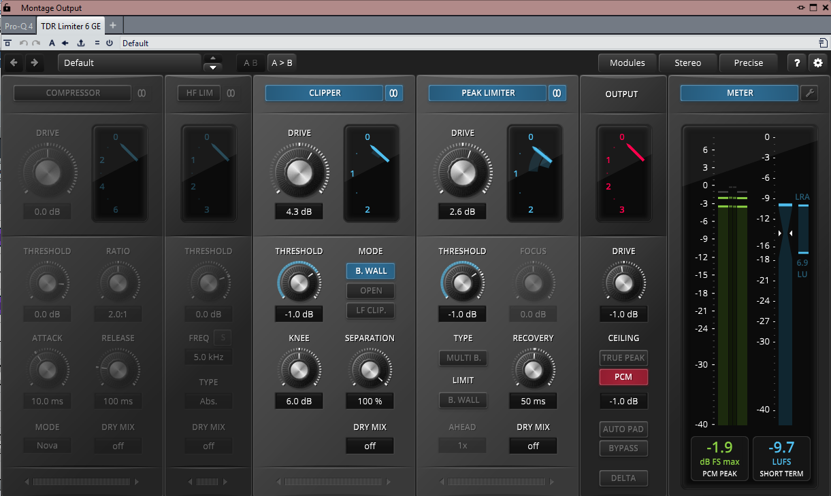Image resolution: width=831 pixels, height=496 pixels.
Task: Open the Modules menu
Action: [627, 63]
